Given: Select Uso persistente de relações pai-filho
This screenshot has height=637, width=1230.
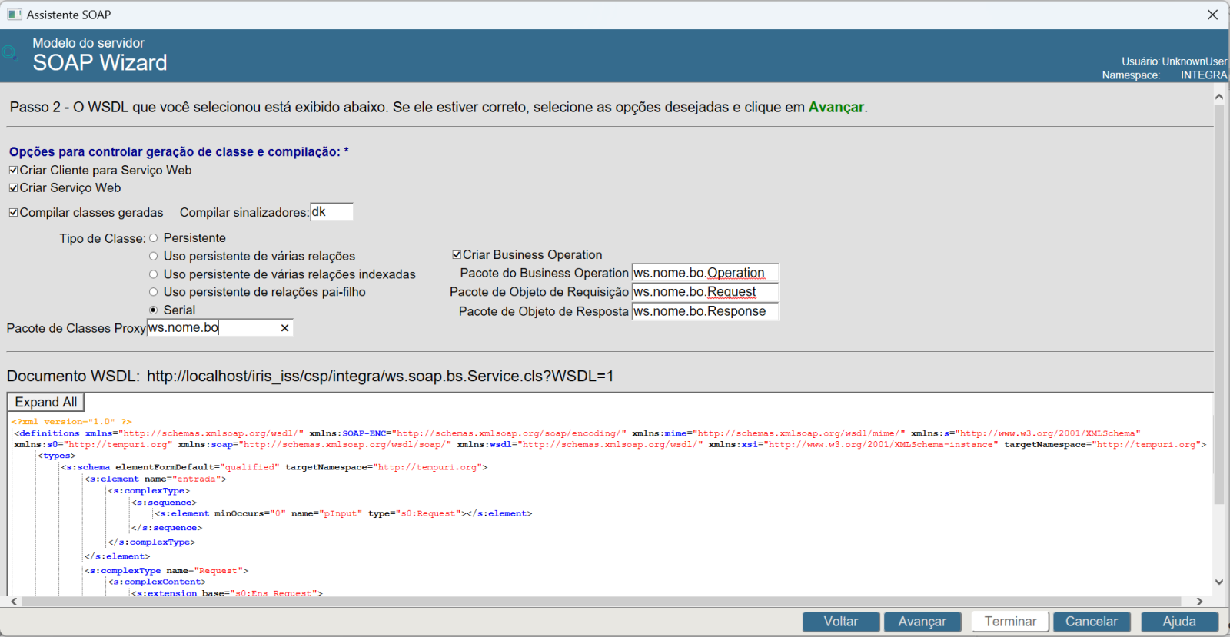Looking at the screenshot, I should click(x=154, y=292).
